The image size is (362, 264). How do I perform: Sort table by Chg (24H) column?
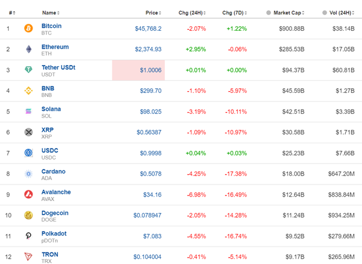point(192,13)
